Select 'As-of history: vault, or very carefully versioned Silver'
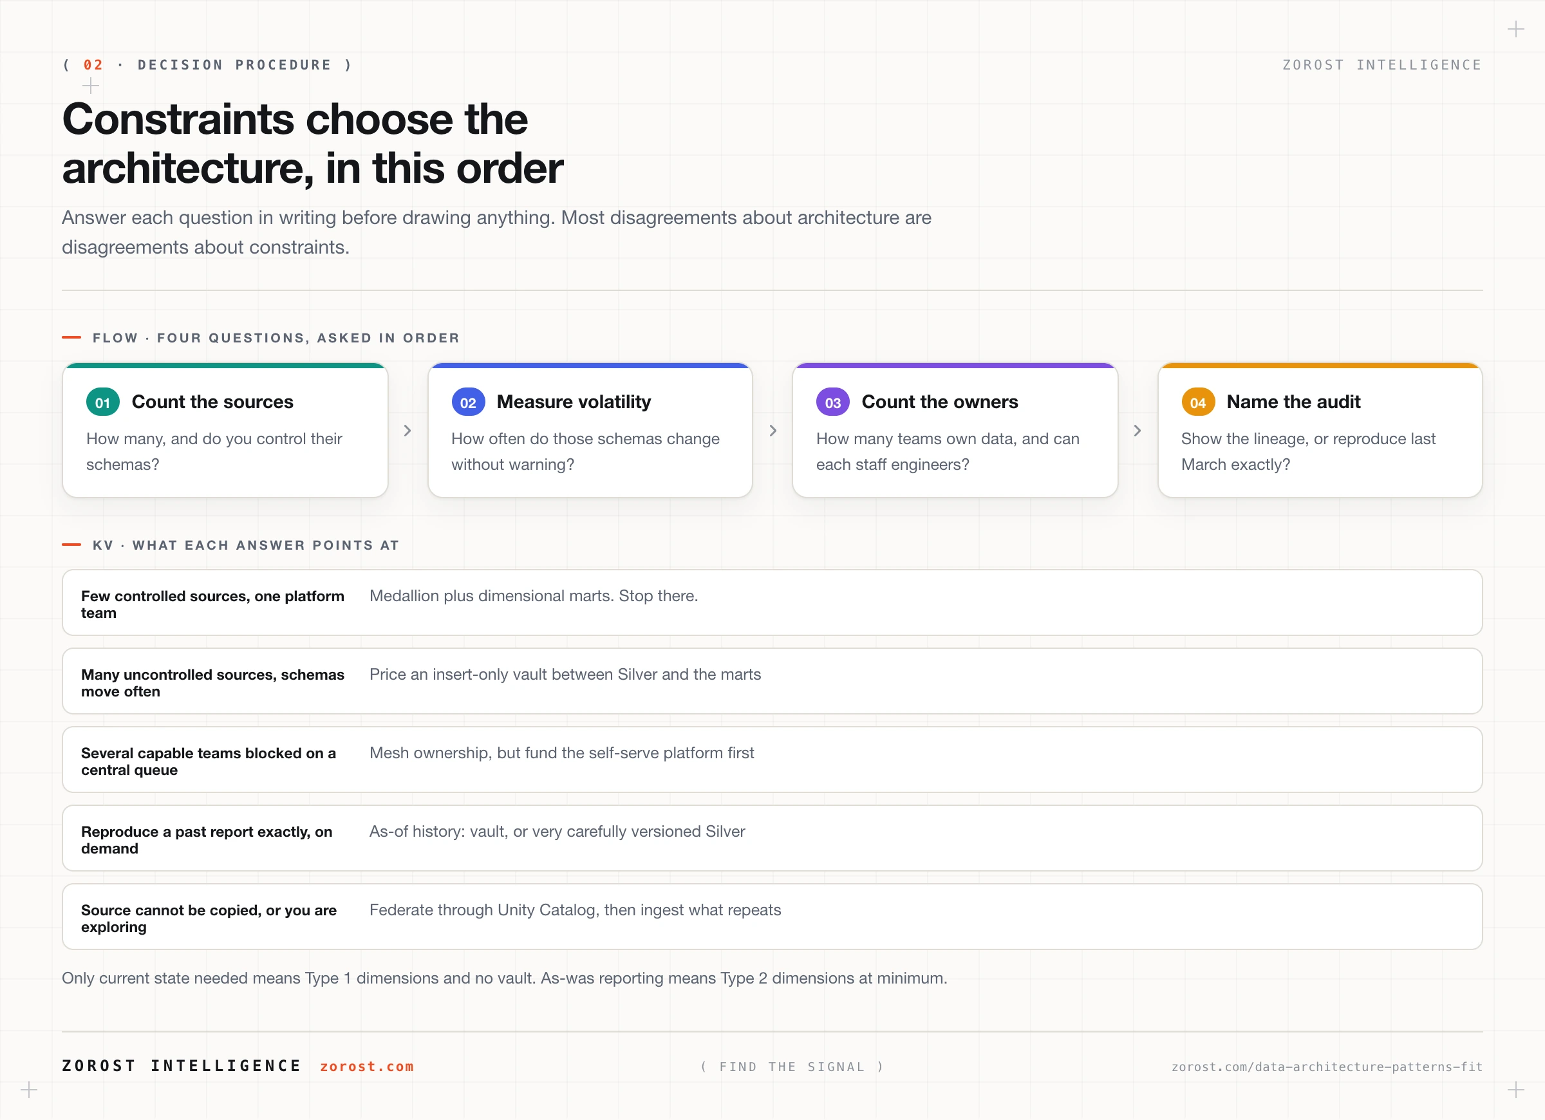The width and height of the screenshot is (1545, 1120). [557, 830]
